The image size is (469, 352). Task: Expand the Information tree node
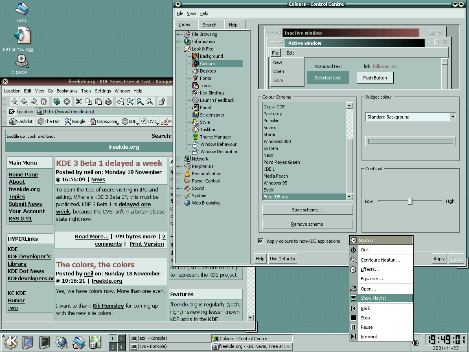178,42
